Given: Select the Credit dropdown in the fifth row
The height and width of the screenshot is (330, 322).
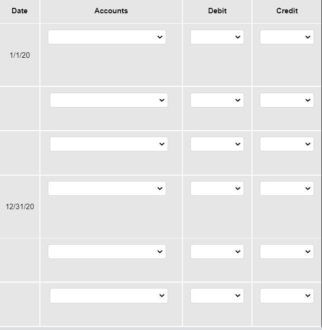Looking at the screenshot, I should point(286,252).
